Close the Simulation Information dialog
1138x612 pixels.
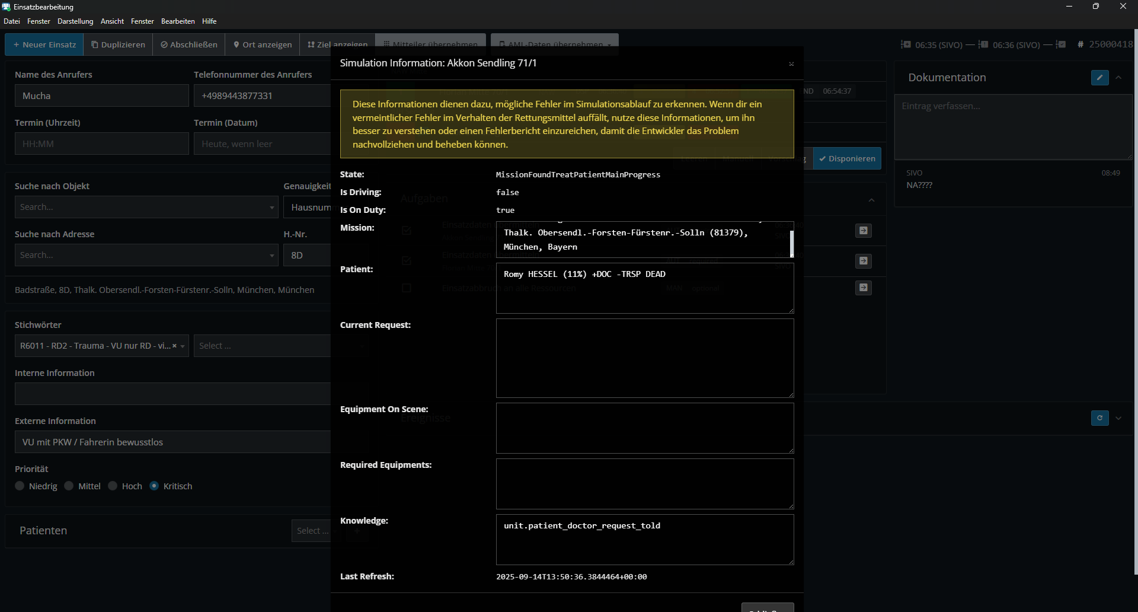tap(791, 64)
